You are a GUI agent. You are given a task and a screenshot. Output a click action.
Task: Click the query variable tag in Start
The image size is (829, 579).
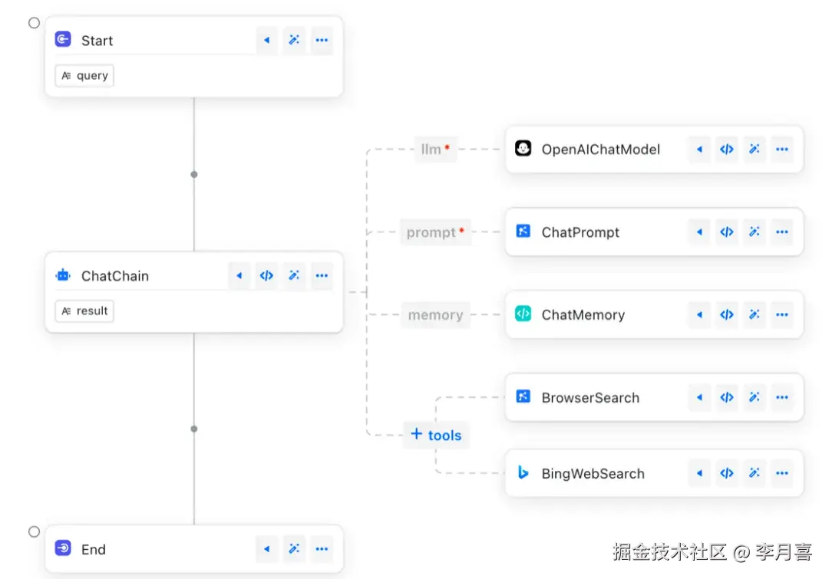pos(84,76)
